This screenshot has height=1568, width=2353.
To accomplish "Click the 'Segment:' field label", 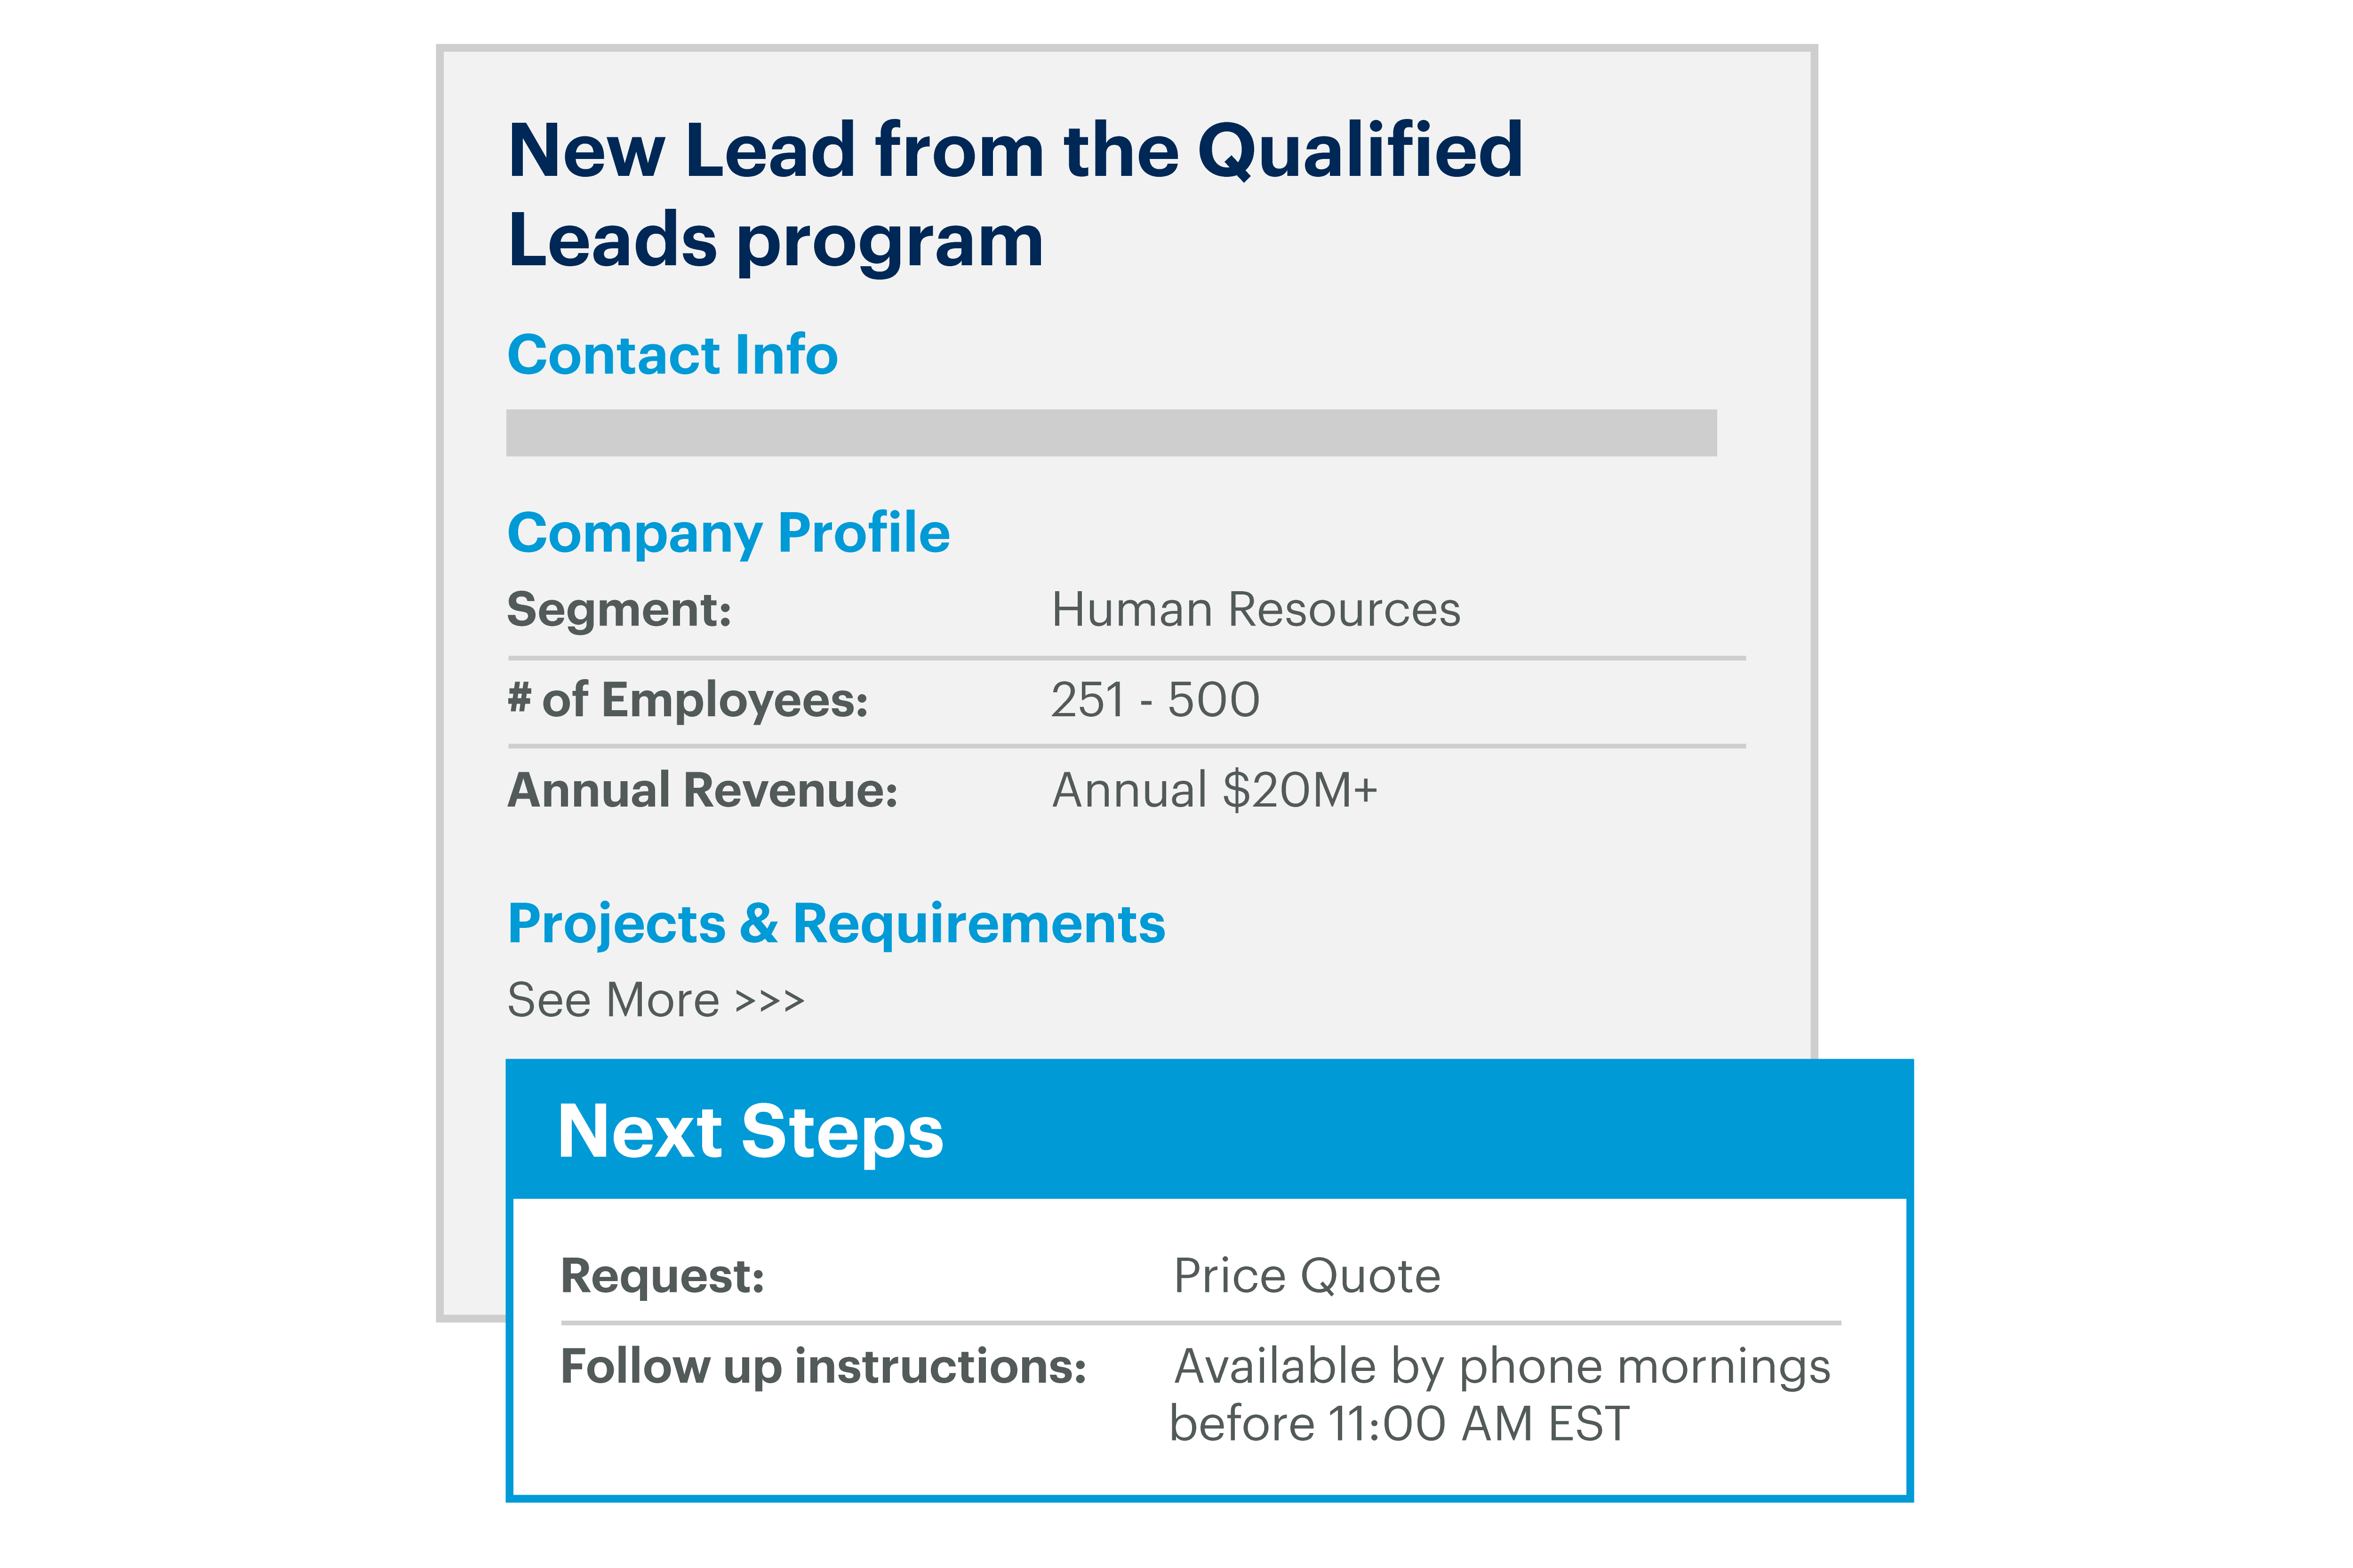I will [619, 609].
